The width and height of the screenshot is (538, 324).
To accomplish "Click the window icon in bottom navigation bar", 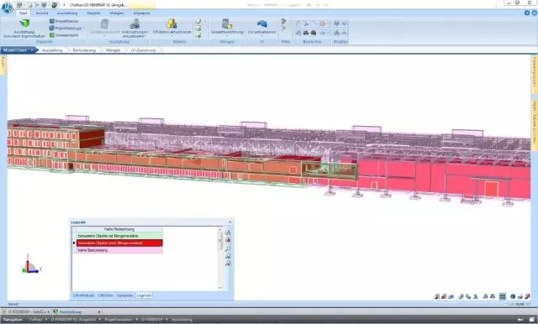I will tap(531, 319).
